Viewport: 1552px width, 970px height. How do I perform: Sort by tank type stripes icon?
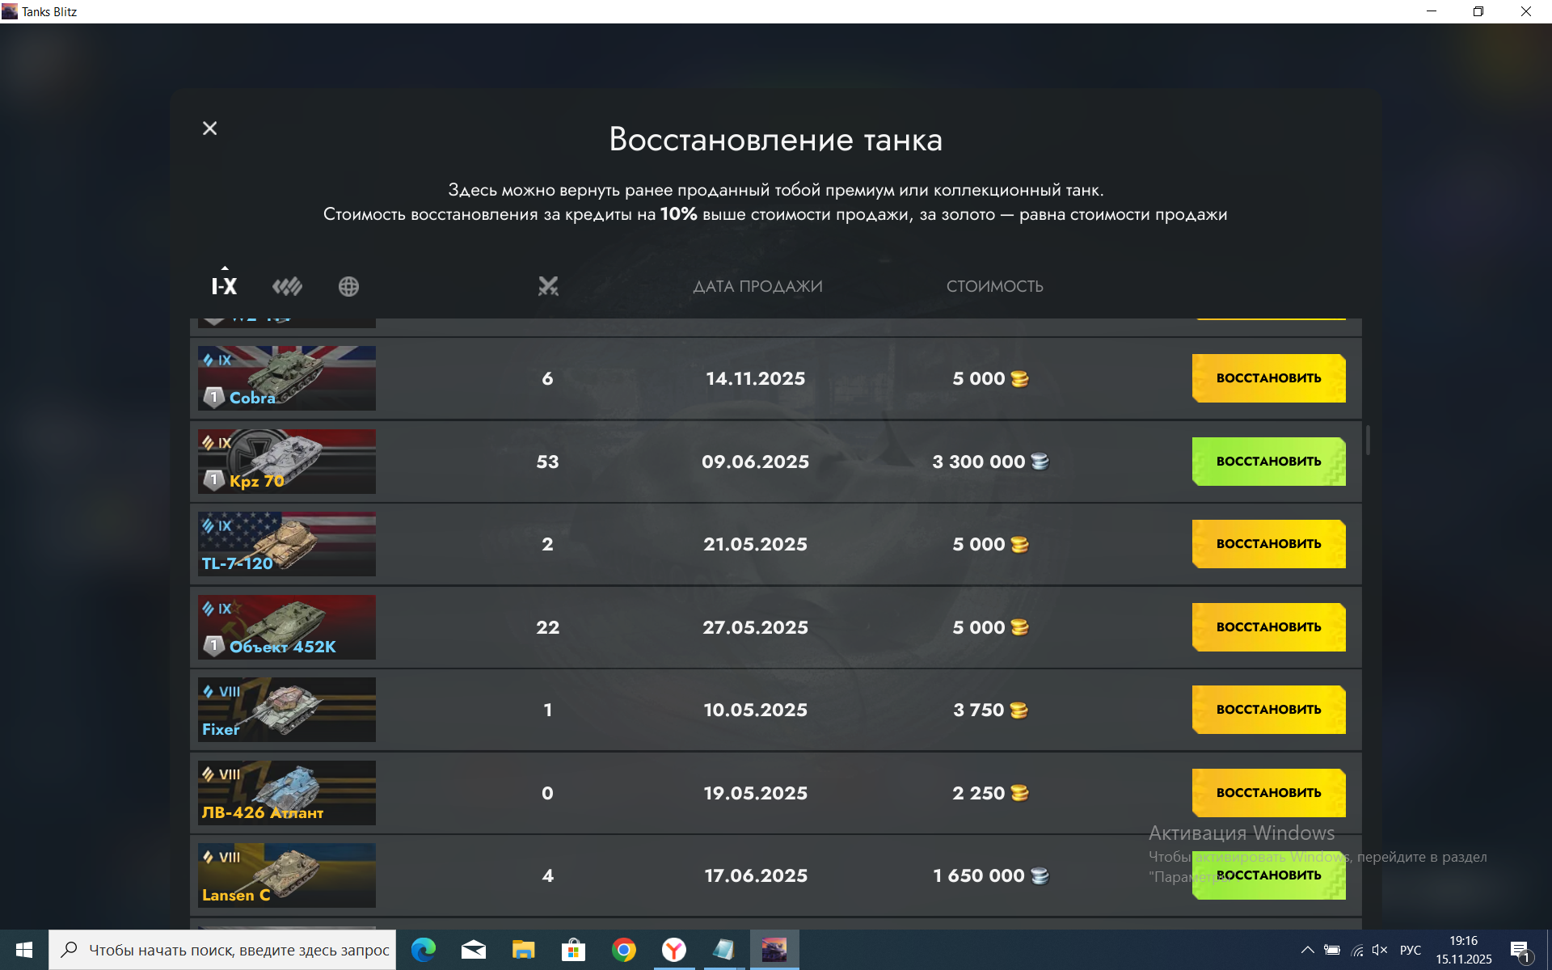[287, 286]
